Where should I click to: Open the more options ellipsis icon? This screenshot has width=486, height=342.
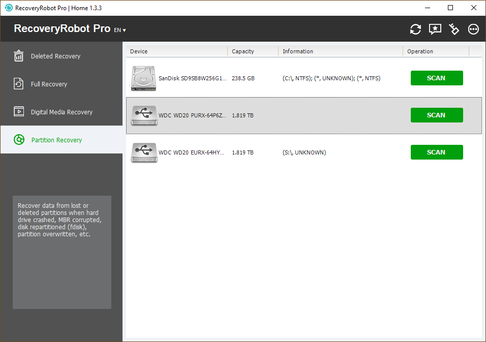[473, 29]
